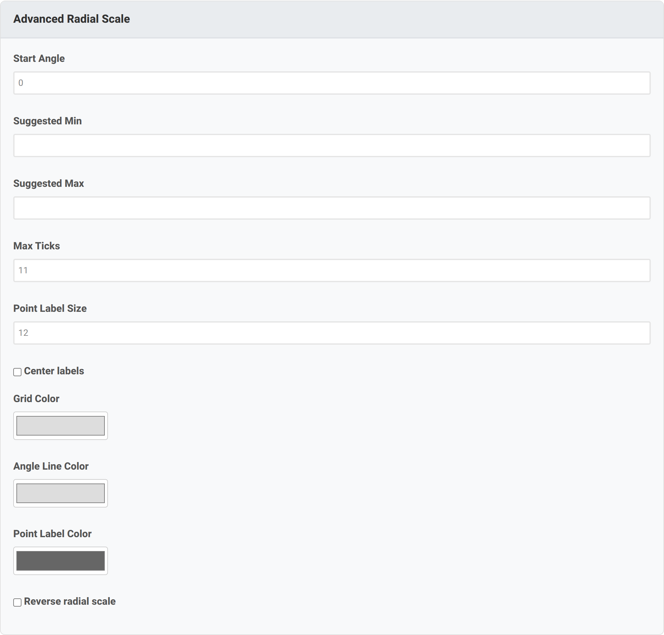The image size is (664, 635).
Task: Click into the Suggested Min field
Action: tap(332, 145)
